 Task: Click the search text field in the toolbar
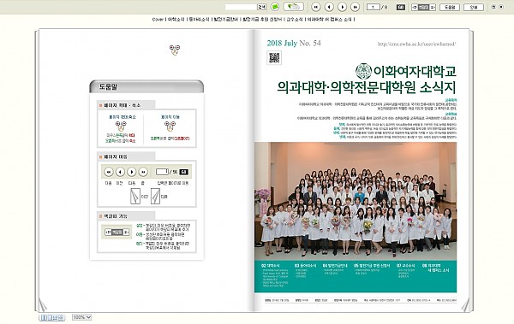click(x=241, y=7)
